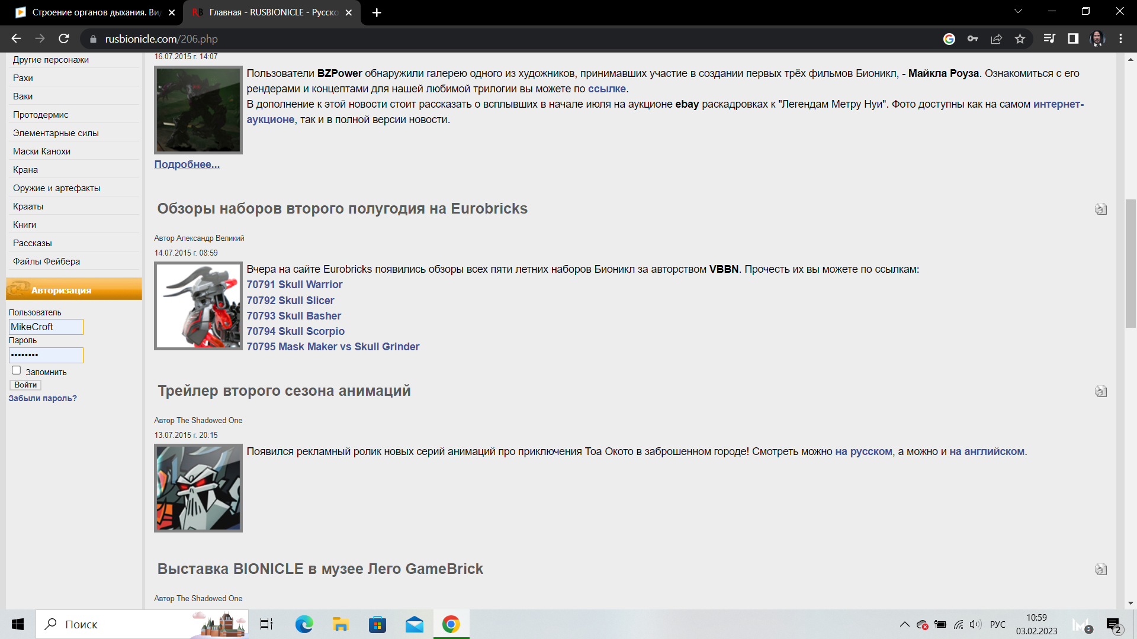Open Task View on the taskbar
The width and height of the screenshot is (1137, 639).
(266, 624)
